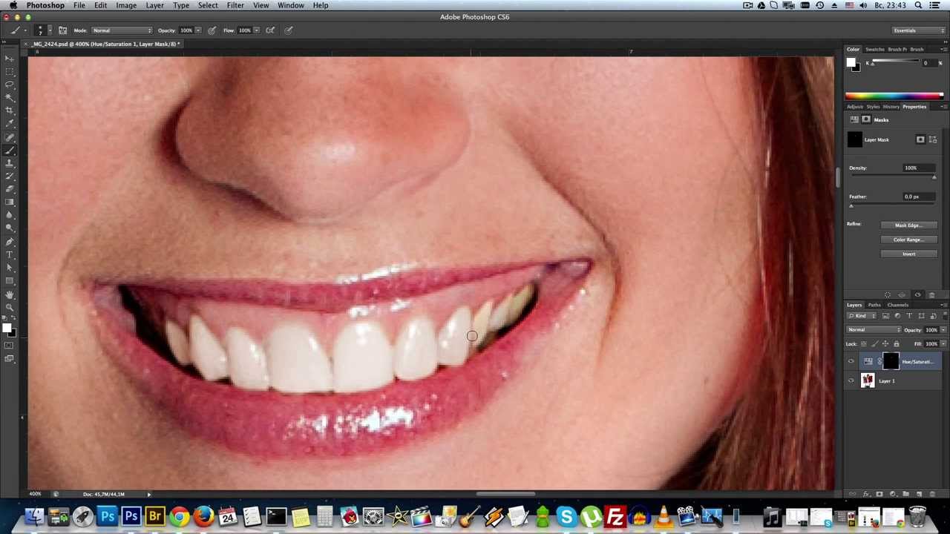Click the _MG_2424.psd document tab
This screenshot has width=950, height=534.
click(105, 44)
